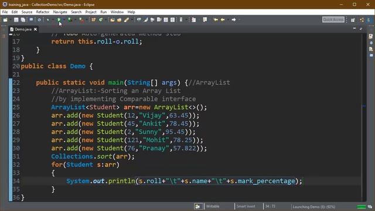Open the Window menu
This screenshot has height=211, width=375.
pos(117,12)
